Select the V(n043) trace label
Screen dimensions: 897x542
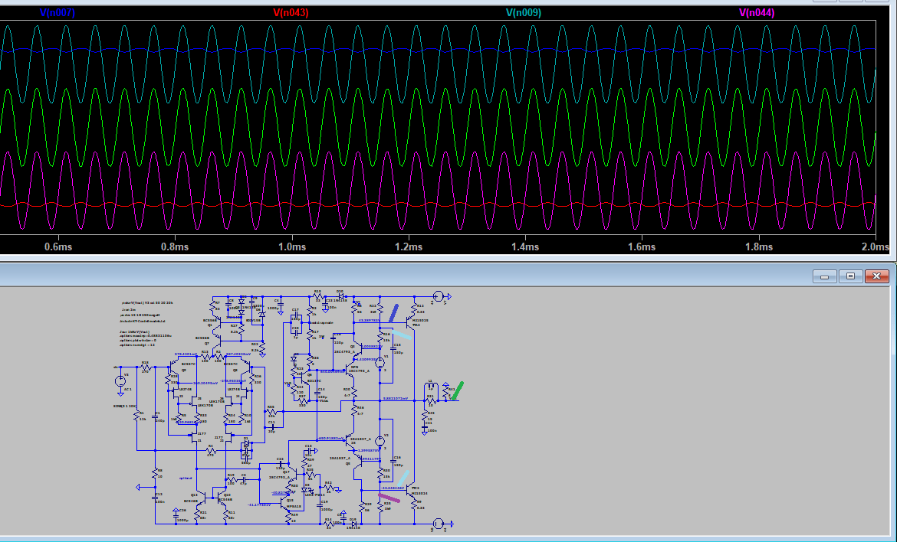[x=291, y=12]
